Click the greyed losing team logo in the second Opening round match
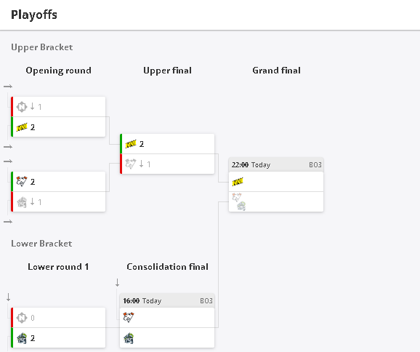 22,202
